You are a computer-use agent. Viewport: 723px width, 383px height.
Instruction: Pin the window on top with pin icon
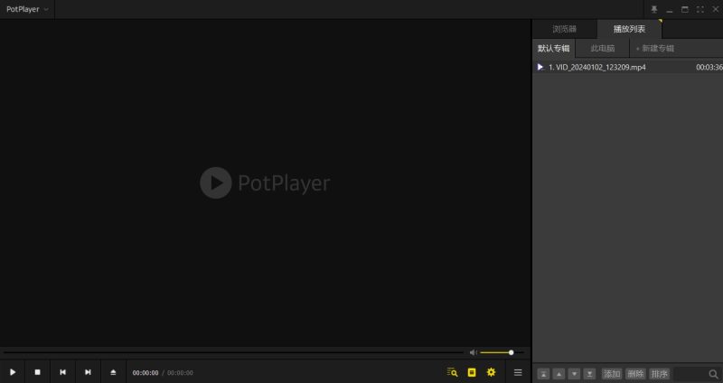(653, 9)
